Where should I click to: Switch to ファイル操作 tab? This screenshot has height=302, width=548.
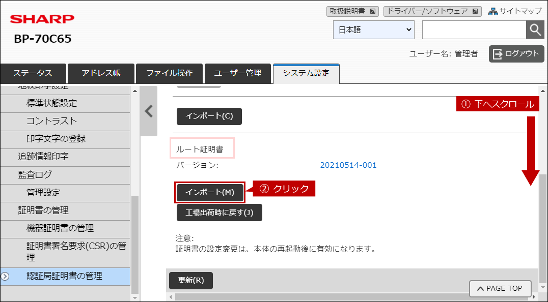tap(169, 74)
